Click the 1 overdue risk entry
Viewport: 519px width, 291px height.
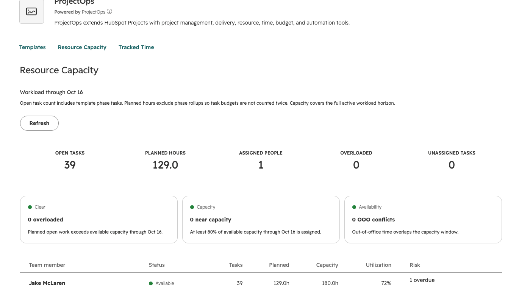click(x=422, y=280)
